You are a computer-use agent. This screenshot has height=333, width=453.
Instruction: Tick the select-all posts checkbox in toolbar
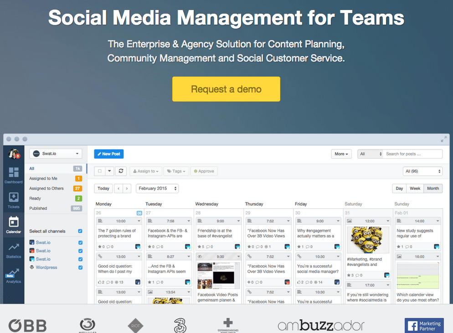pyautogui.click(x=100, y=171)
